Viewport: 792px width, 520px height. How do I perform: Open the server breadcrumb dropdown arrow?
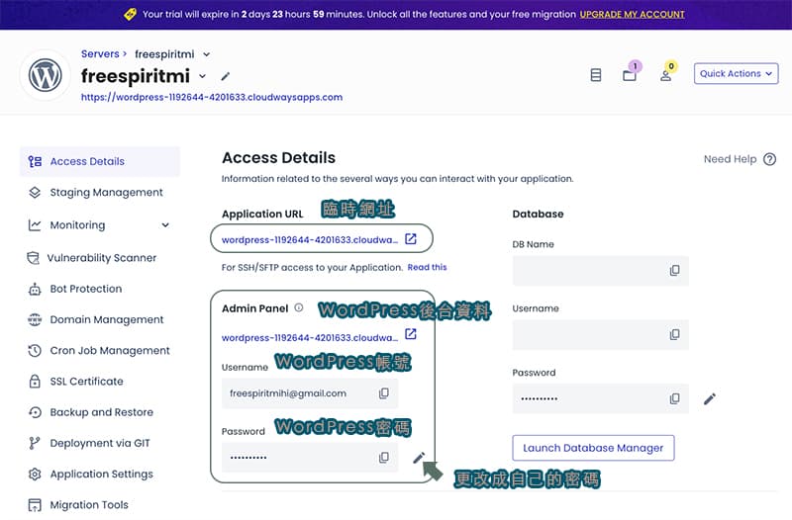coord(207,54)
